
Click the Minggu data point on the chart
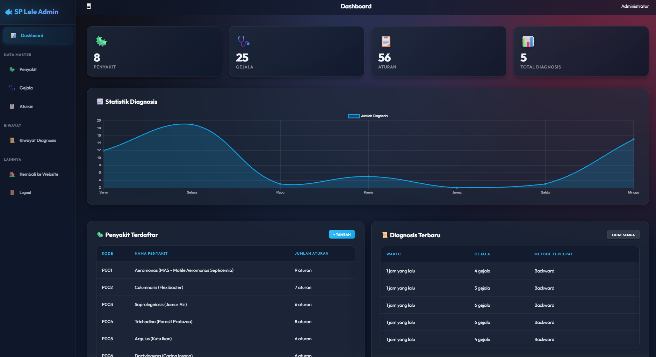[634, 139]
